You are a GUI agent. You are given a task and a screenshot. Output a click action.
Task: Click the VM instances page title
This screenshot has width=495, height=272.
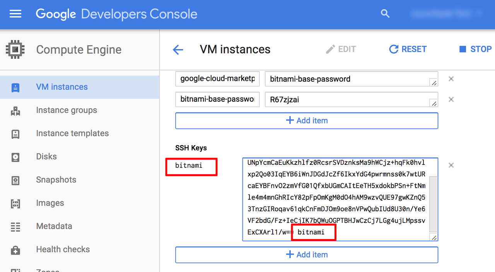point(235,49)
